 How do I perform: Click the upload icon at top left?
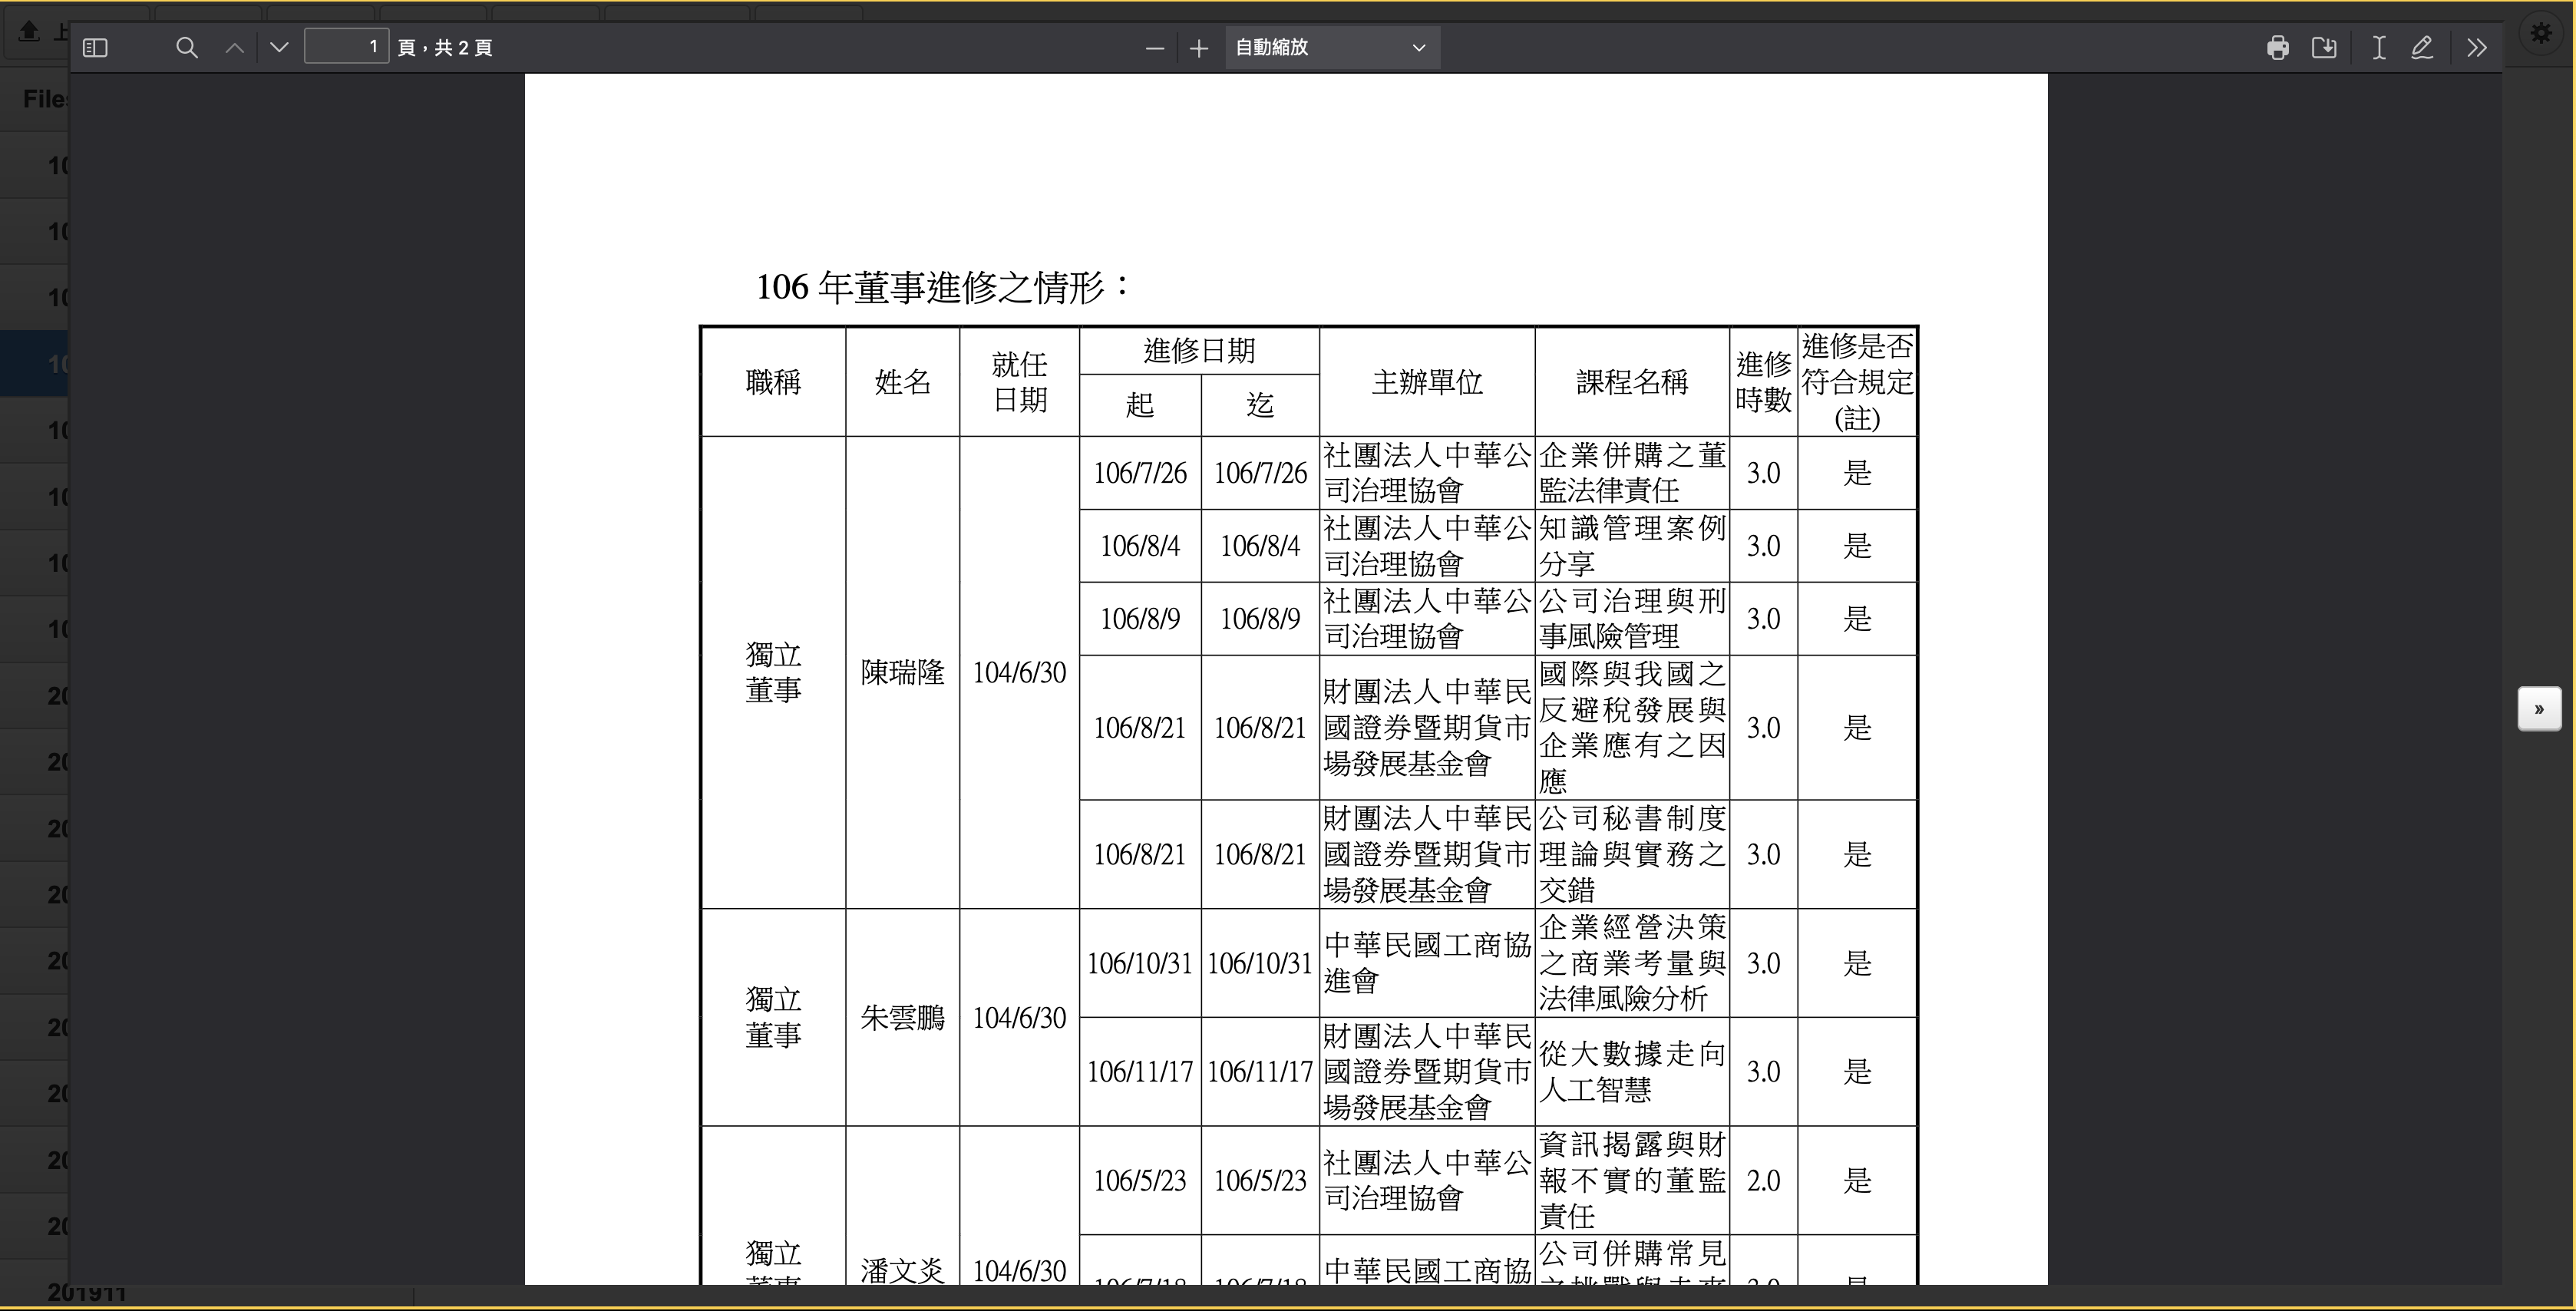click(29, 32)
